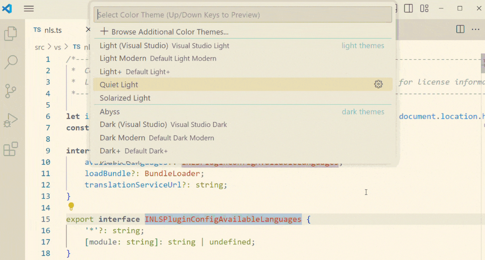Click the undefined keyword on line 17
The height and width of the screenshot is (260, 485).
coord(230,242)
